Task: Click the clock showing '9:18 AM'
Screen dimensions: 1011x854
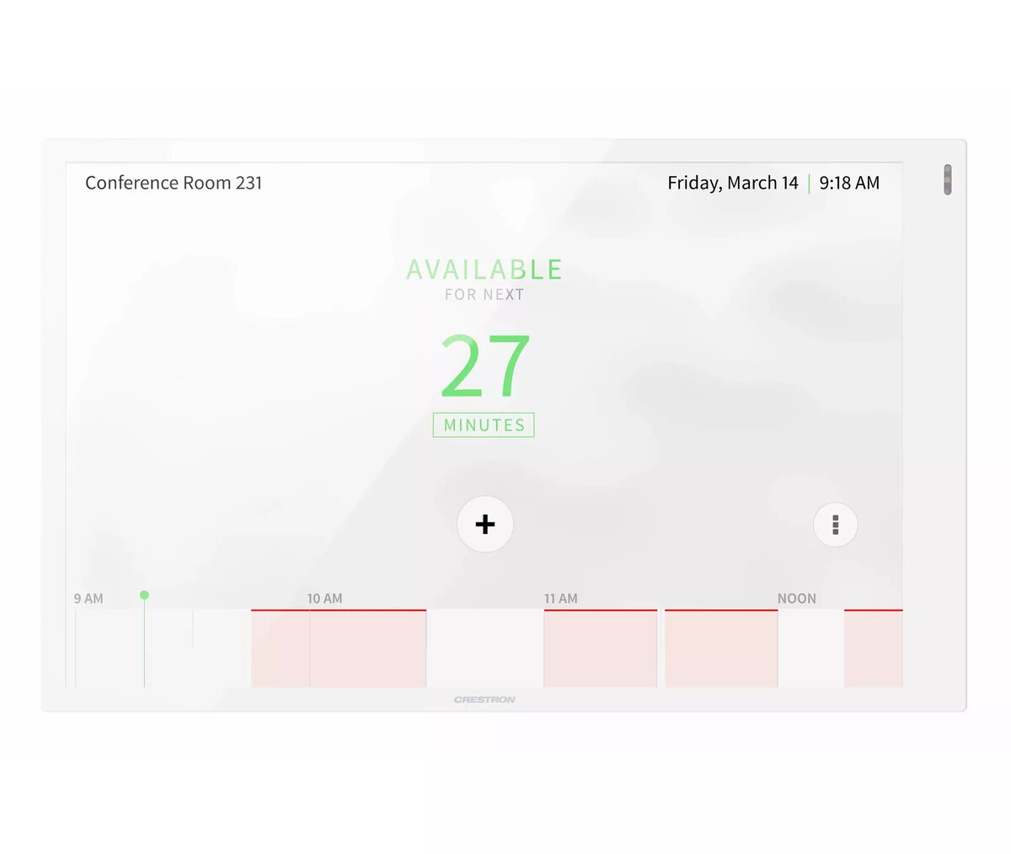Action: [849, 183]
